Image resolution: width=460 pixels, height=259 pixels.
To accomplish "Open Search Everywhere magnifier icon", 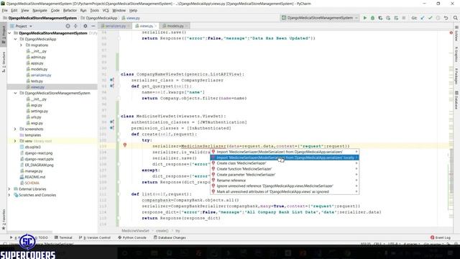I will [x=455, y=18].
